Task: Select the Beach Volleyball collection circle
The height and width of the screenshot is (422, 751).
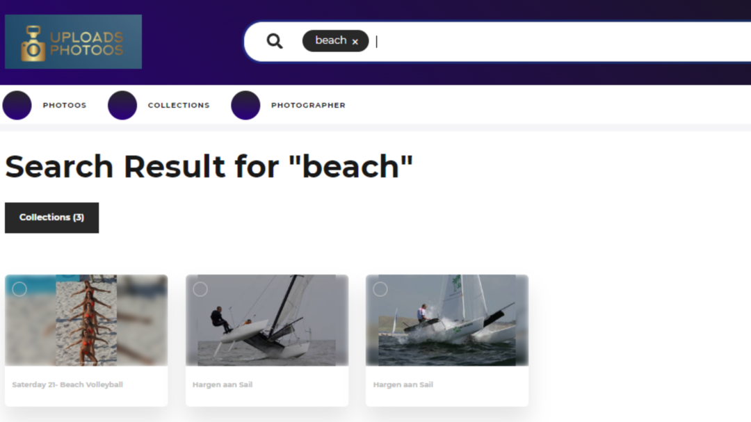Action: point(19,289)
